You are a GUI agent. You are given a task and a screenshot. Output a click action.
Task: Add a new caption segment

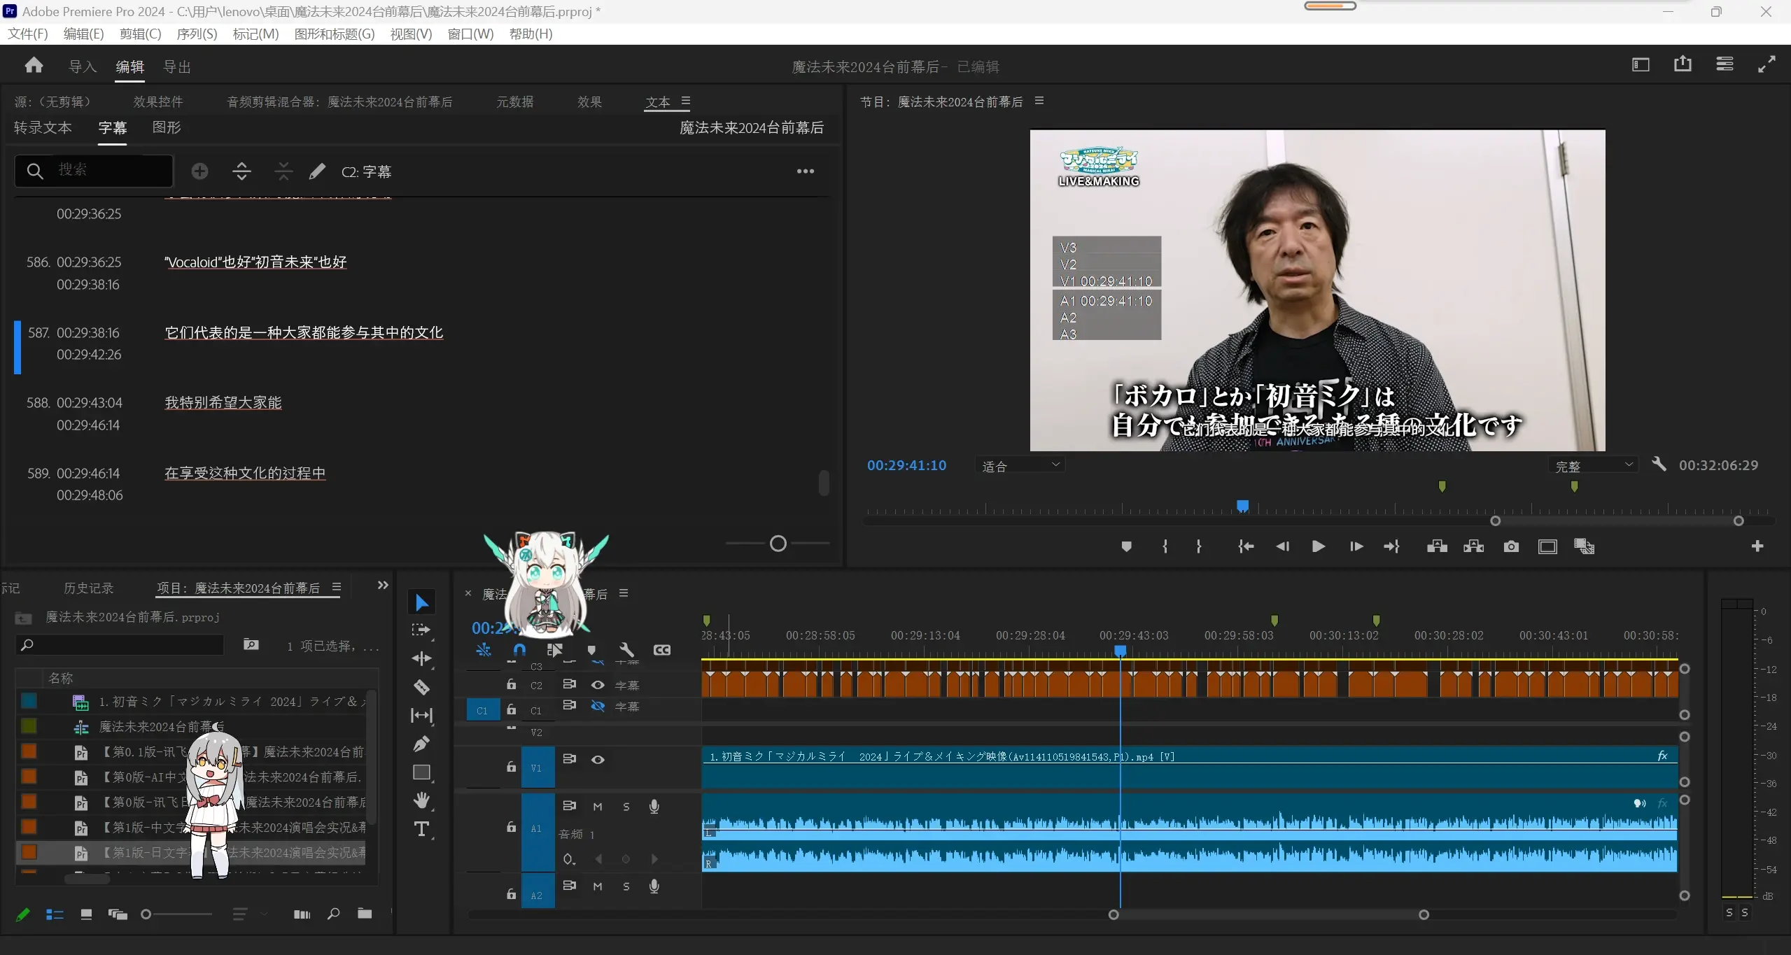click(199, 171)
